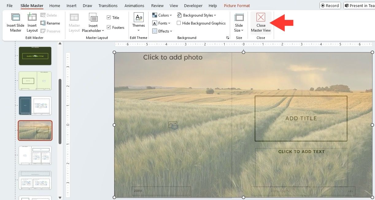
Task: Click the Present in Teams button
Action: coord(359,6)
